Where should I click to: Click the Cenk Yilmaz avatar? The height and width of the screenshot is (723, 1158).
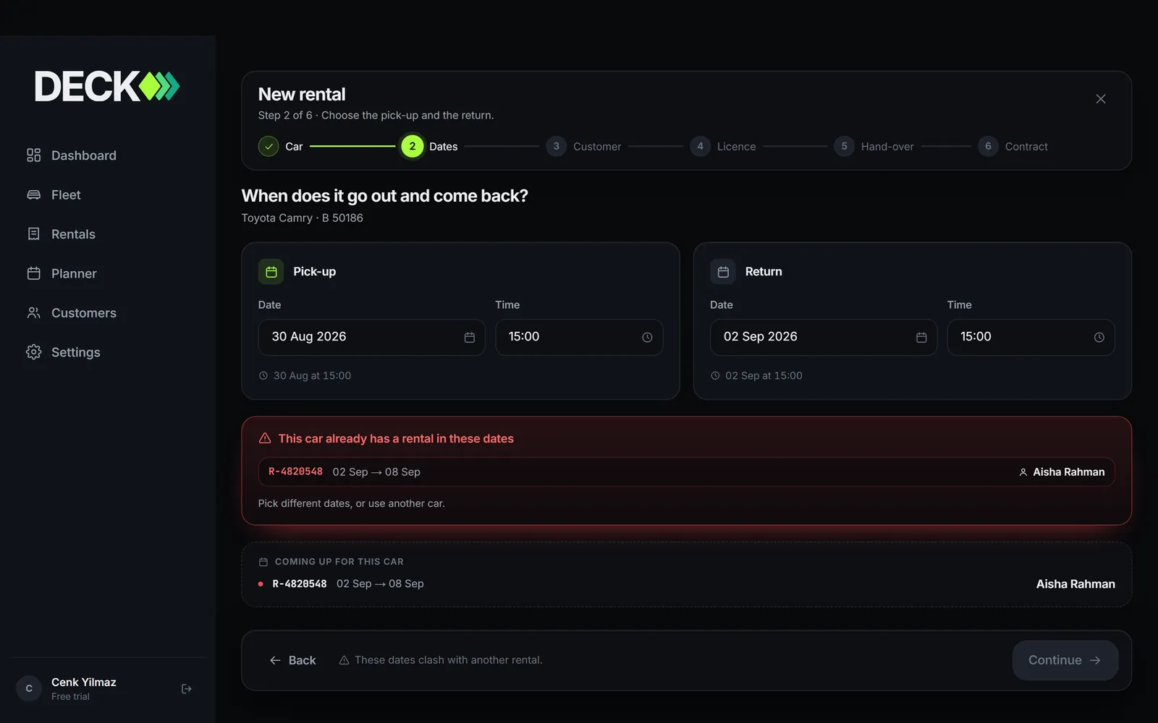29,688
